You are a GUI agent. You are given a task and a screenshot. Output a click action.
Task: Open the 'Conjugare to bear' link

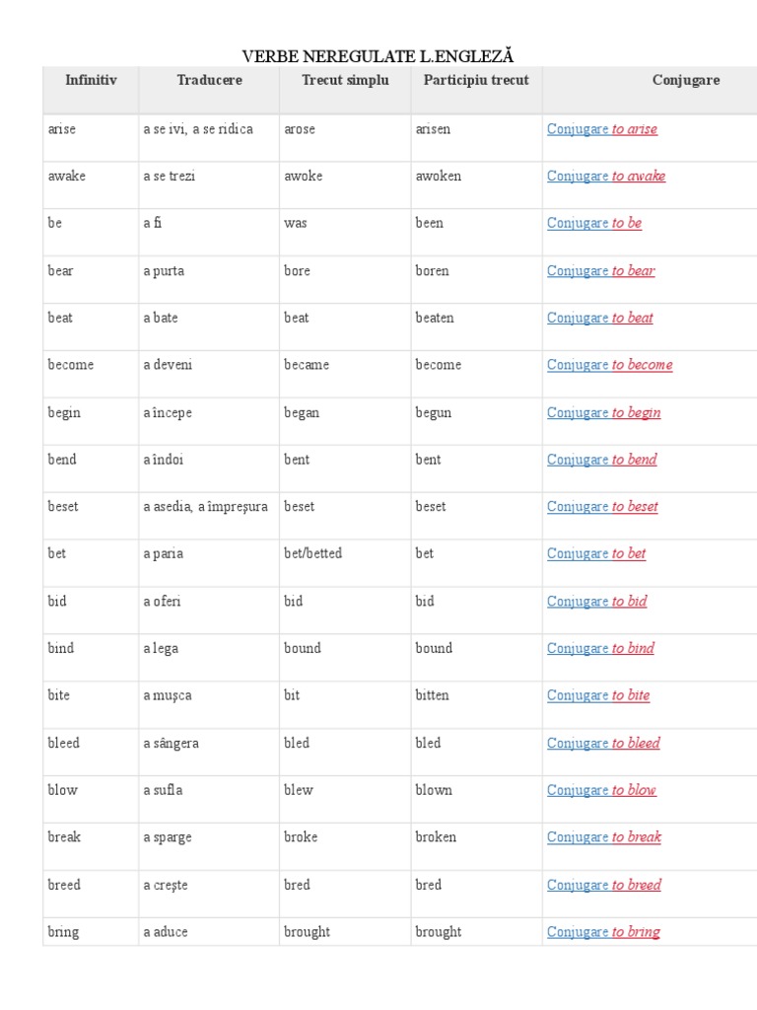[600, 271]
